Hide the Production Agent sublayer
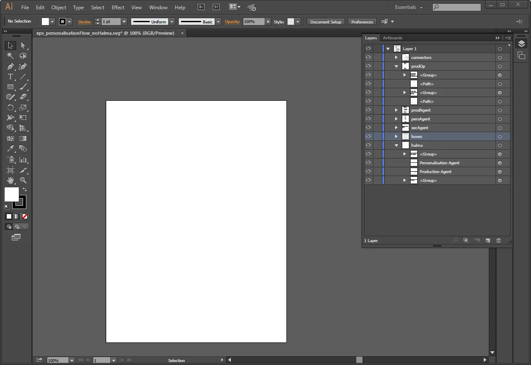The height and width of the screenshot is (365, 531). (x=368, y=171)
